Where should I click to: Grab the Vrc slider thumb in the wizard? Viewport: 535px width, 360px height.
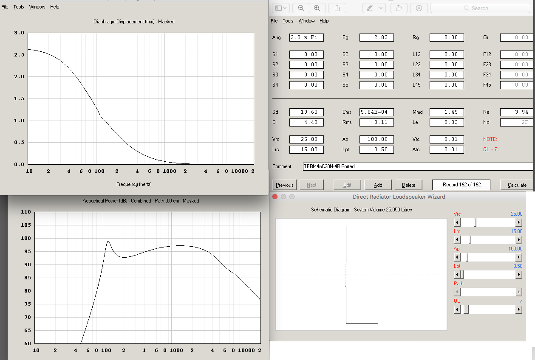pos(476,222)
